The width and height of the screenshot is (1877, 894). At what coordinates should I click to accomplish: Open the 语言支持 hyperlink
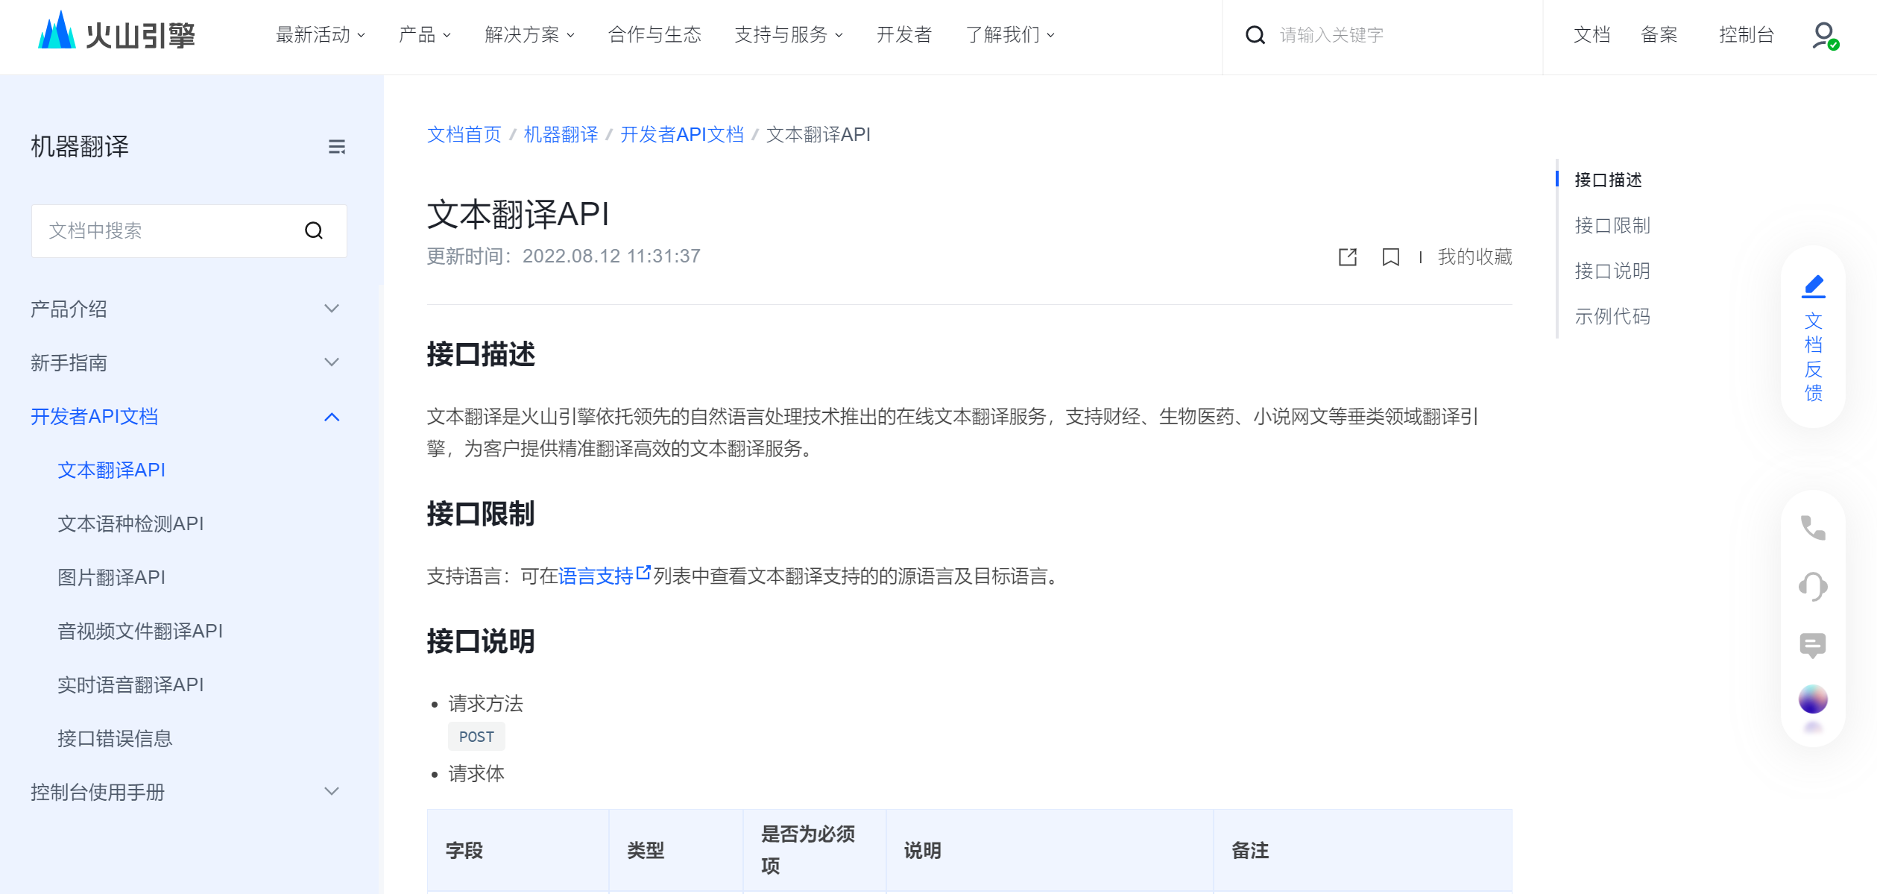(596, 576)
